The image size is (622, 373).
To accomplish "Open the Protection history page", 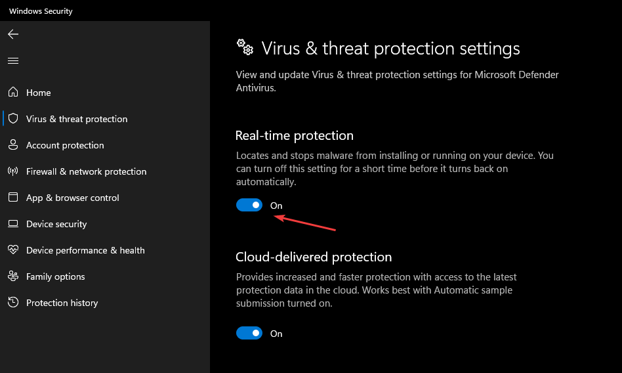I will pyautogui.click(x=62, y=303).
